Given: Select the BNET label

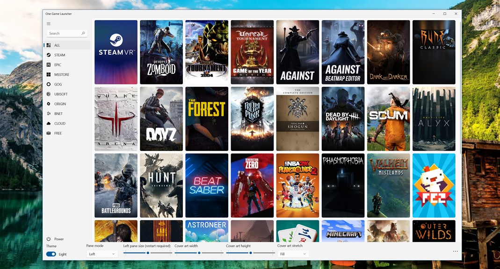Looking at the screenshot, I should [58, 113].
